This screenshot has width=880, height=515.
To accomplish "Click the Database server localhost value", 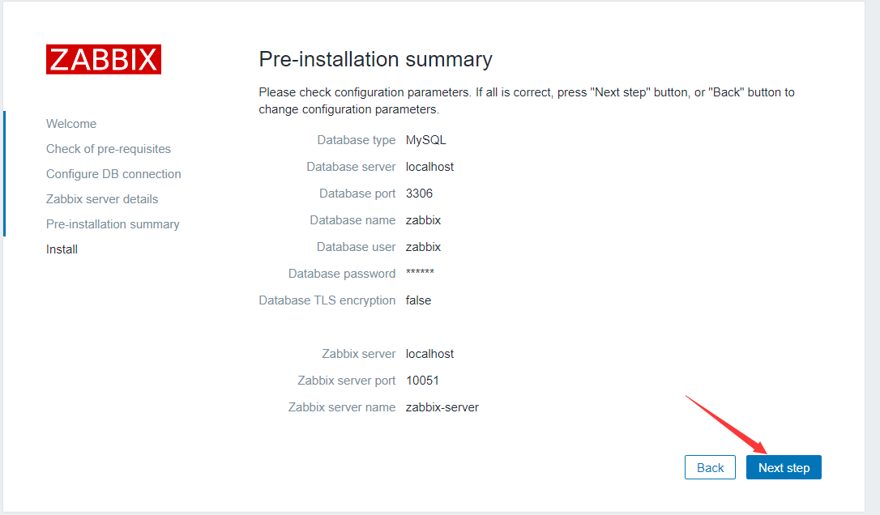I will 430,167.
